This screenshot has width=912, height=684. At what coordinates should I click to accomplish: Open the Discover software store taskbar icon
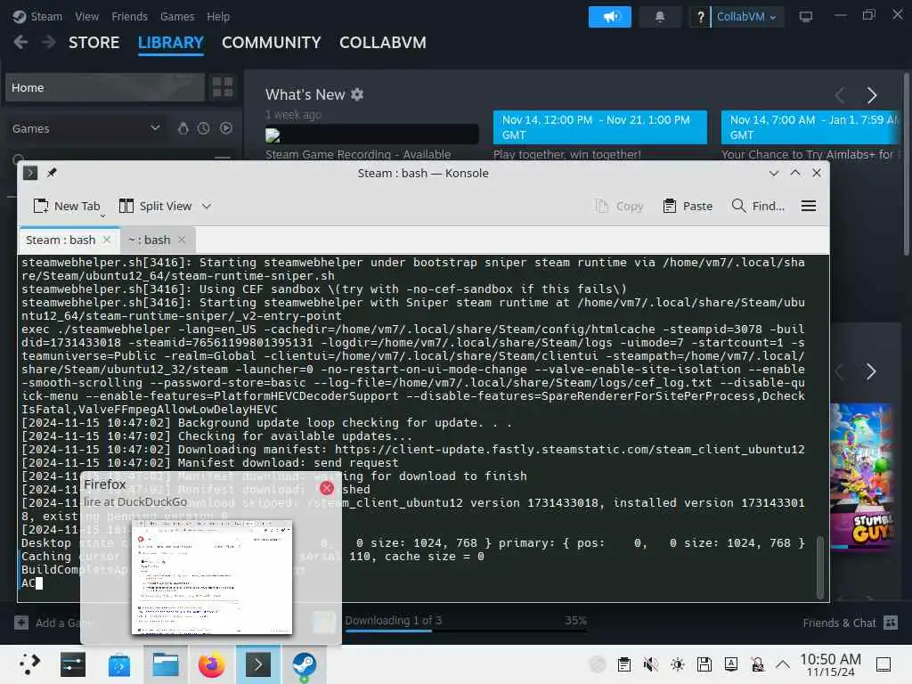119,664
